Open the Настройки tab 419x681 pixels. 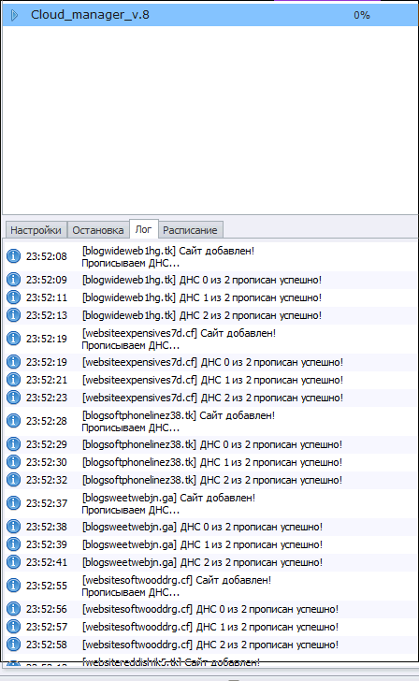click(x=36, y=230)
